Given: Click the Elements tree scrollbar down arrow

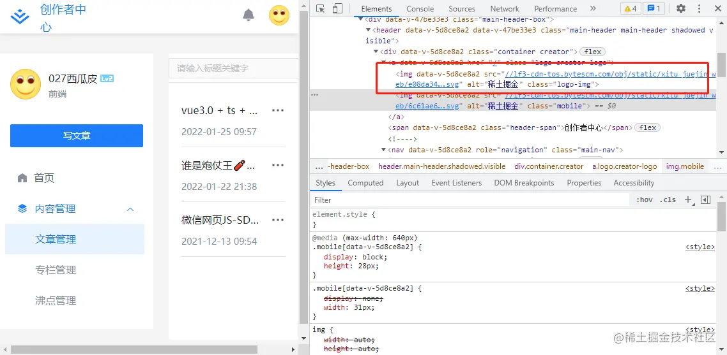Looking at the screenshot, I should click(721, 152).
